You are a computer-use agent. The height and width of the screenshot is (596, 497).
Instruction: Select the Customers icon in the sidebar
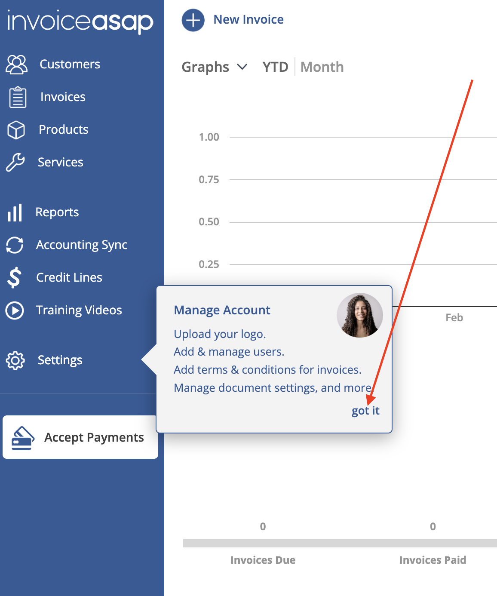(x=16, y=64)
